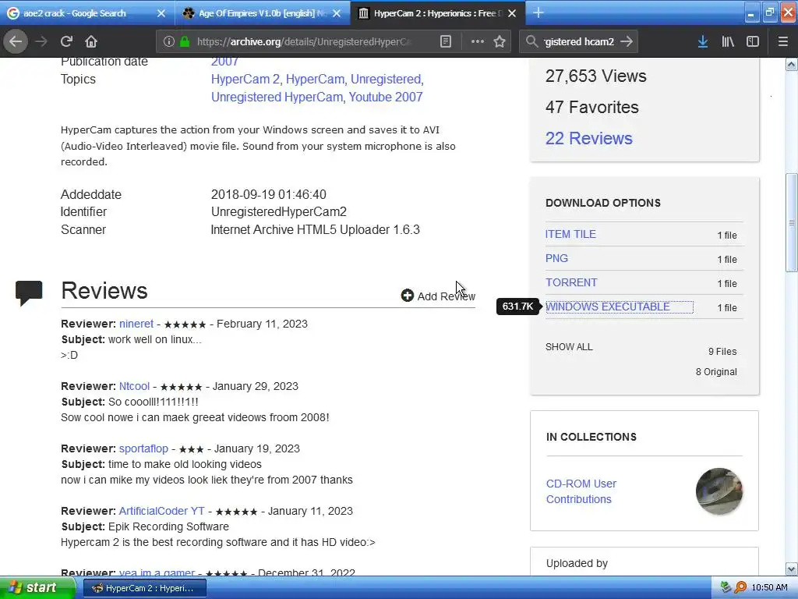Screen dimensions: 798x599
Task: Open reviewer ArtificialCoder YT's profile
Action: coord(162,511)
